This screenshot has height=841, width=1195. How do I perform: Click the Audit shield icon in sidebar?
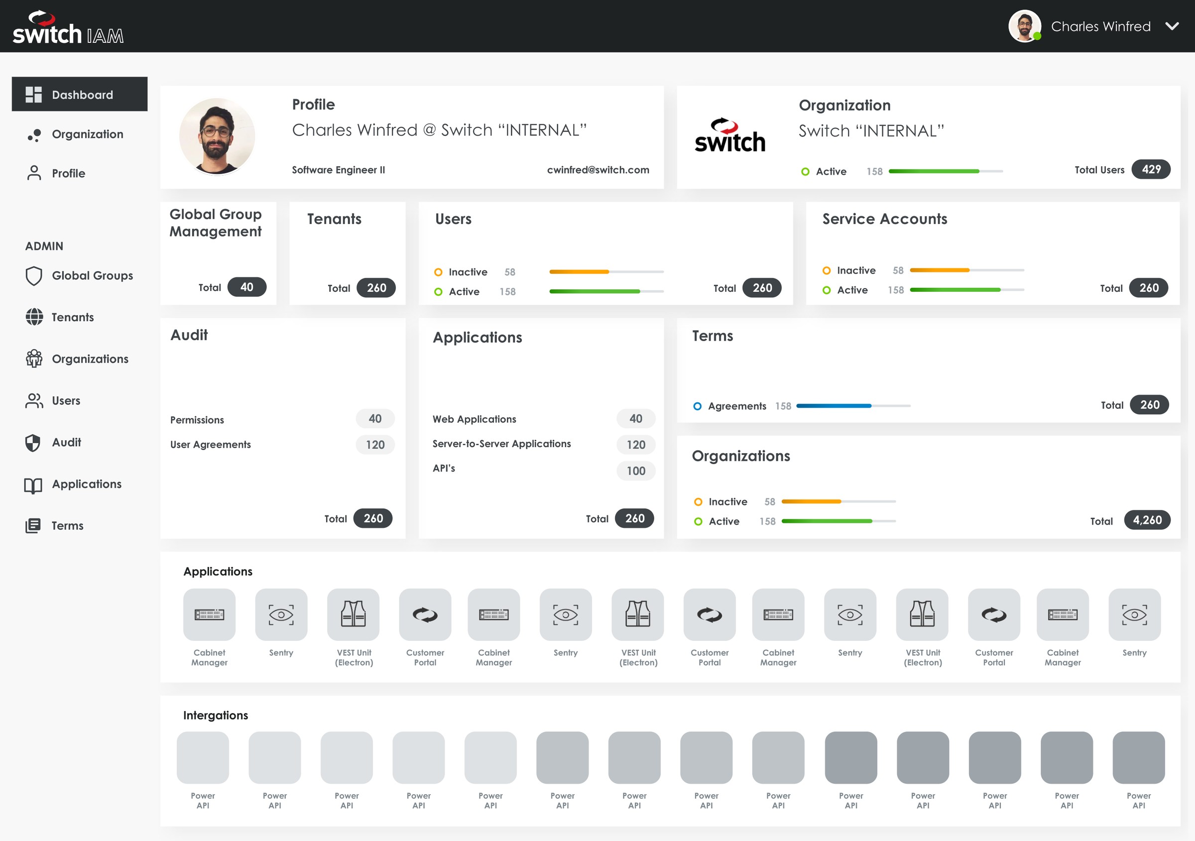[x=33, y=442]
